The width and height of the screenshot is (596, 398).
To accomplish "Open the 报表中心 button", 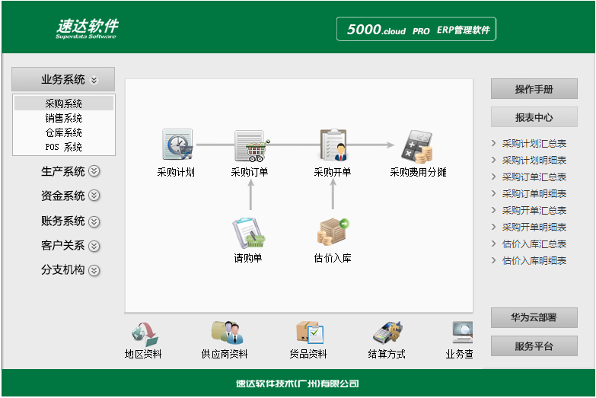I will point(534,117).
